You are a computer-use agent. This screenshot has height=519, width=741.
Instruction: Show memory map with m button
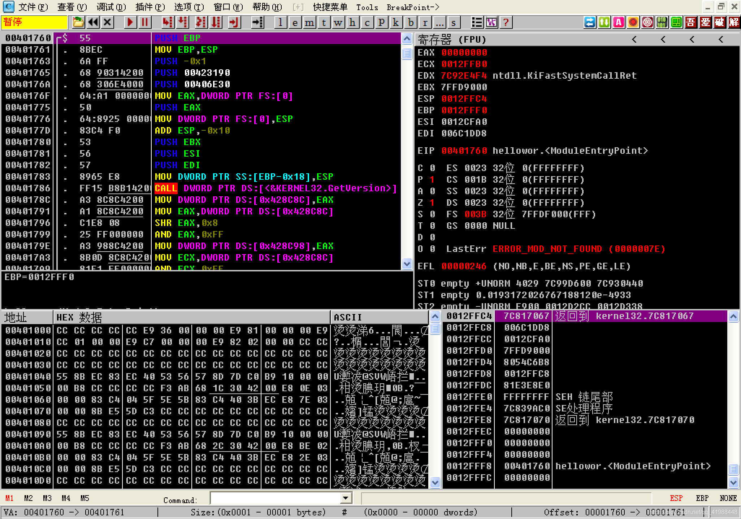point(309,22)
